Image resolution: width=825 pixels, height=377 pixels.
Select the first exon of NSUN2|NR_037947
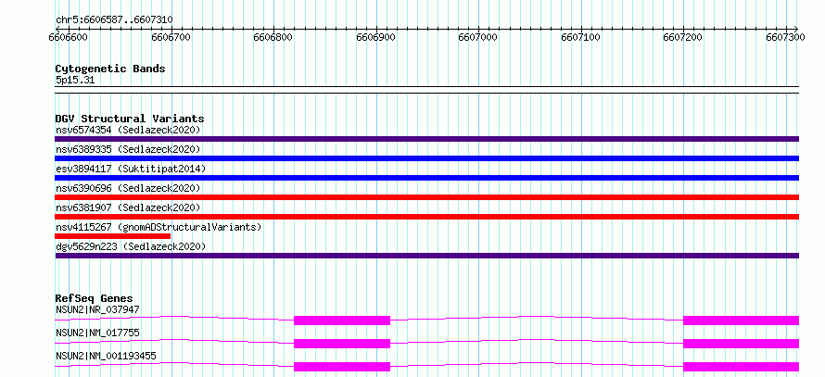(342, 320)
